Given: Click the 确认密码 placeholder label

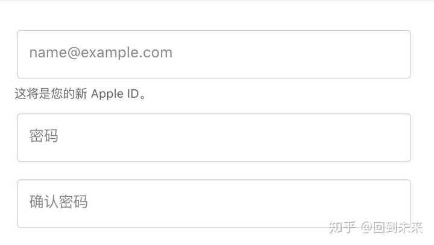Looking at the screenshot, I should (x=58, y=202).
